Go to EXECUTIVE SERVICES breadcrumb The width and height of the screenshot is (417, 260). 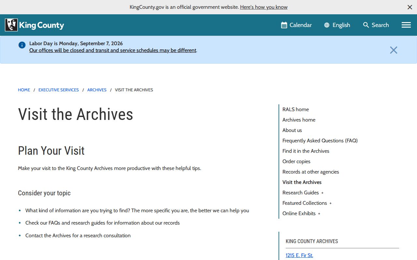[59, 90]
